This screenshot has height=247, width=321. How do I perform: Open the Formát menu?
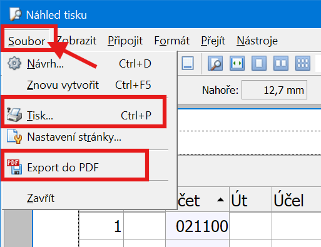(x=171, y=41)
